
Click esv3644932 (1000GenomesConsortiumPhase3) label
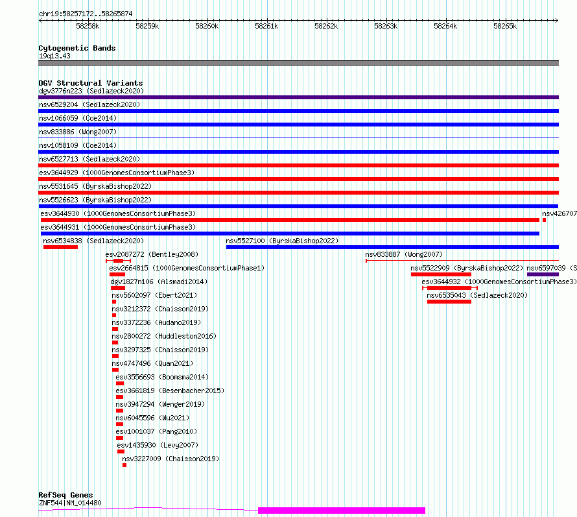499,282
